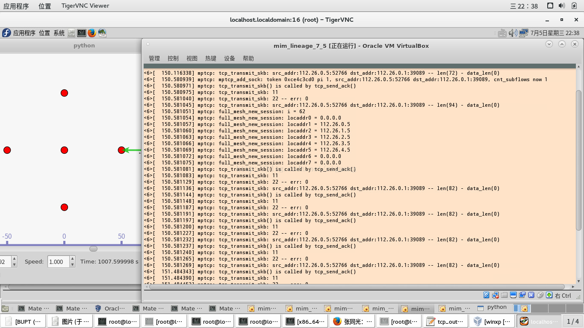
Task: Click the Speed value field in python window
Action: point(58,262)
